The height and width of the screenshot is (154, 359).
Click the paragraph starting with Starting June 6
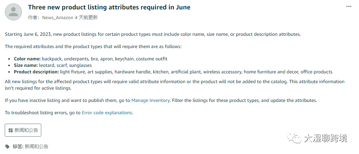pos(153,34)
